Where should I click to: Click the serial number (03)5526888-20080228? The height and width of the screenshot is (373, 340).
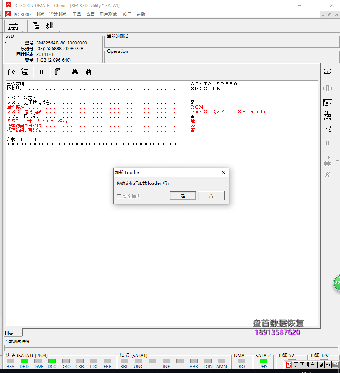coord(60,48)
